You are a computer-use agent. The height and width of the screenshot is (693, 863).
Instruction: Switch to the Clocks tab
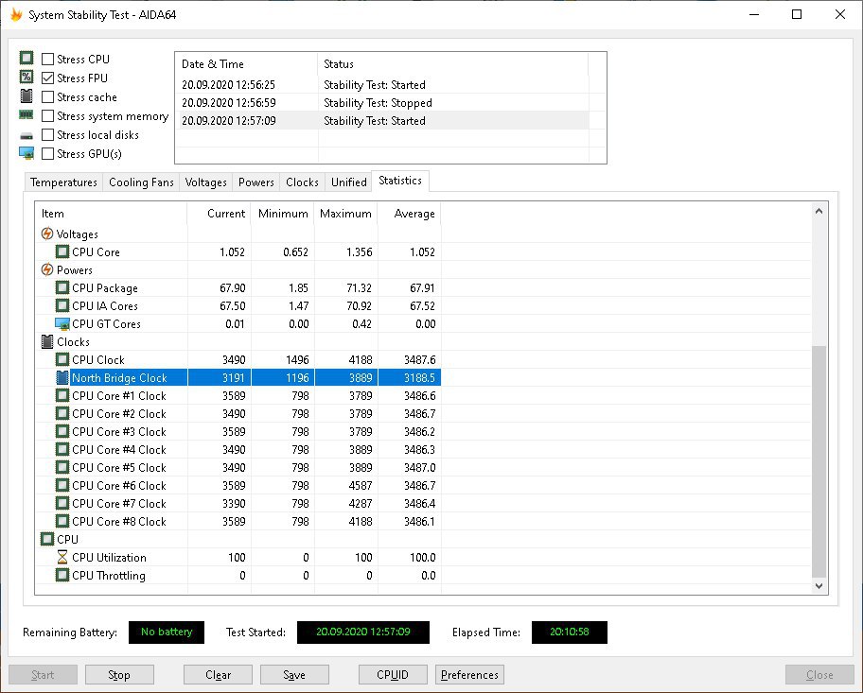coord(302,182)
